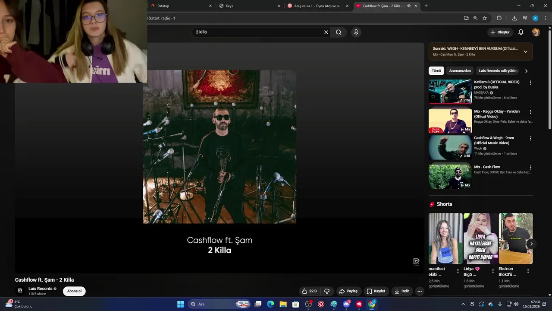Open File Explorer from the taskbar
Screen dimensions: 552x311
283,304
